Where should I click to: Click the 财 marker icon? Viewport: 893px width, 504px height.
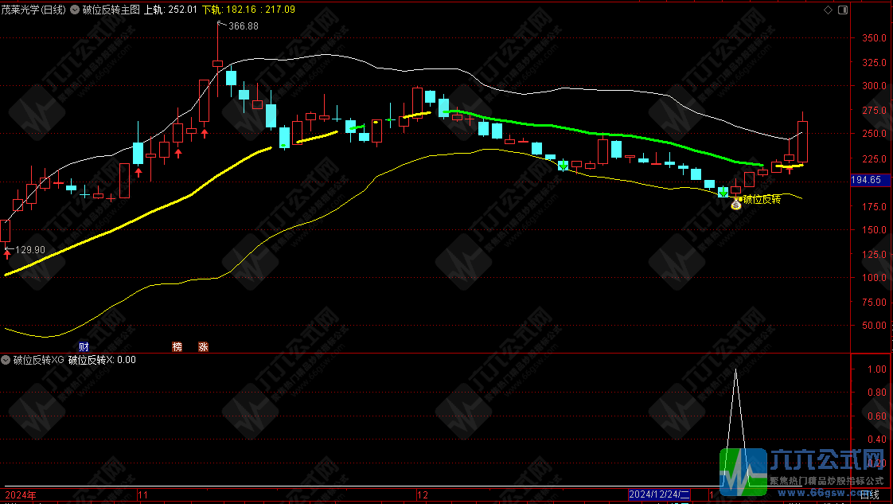(x=84, y=347)
